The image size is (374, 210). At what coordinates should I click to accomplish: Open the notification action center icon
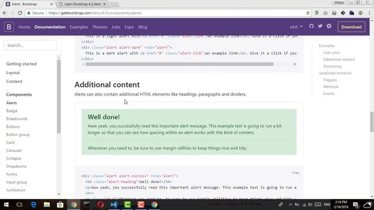click(356, 205)
